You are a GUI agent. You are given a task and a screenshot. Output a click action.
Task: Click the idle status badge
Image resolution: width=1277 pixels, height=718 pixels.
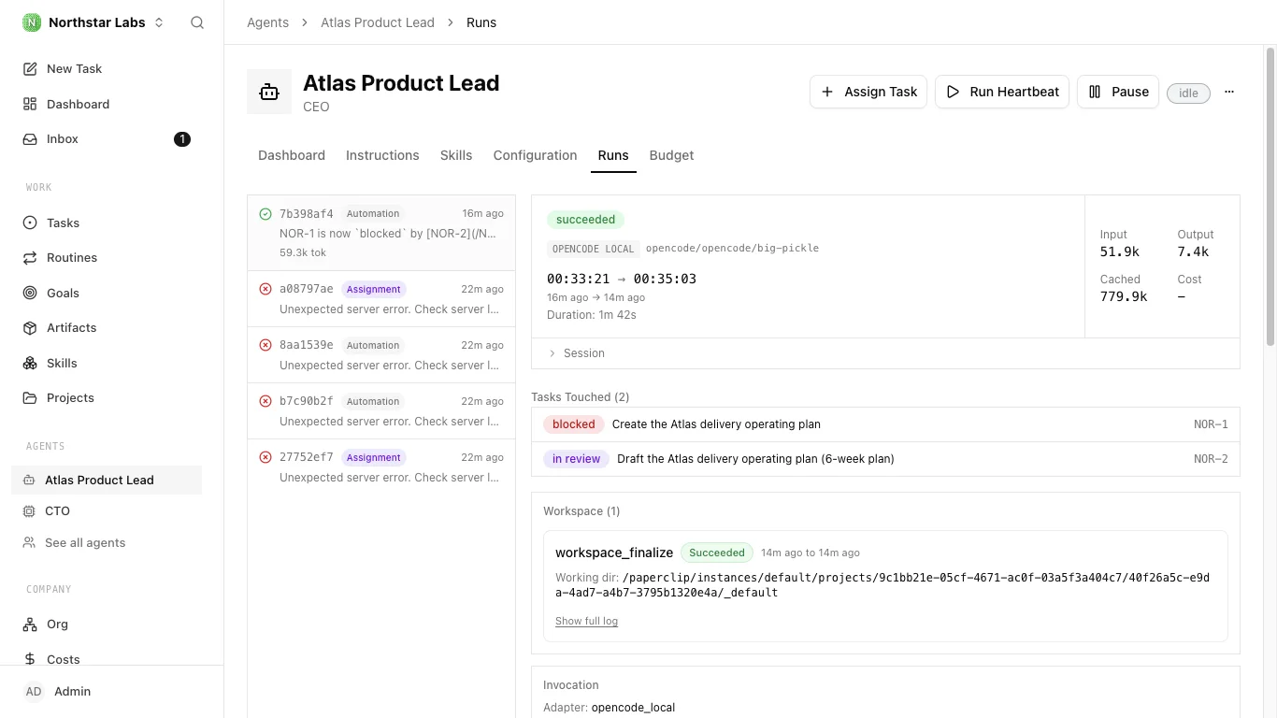pos(1188,93)
